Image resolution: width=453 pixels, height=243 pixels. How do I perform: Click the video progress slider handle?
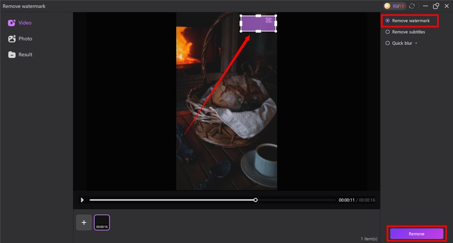point(255,200)
